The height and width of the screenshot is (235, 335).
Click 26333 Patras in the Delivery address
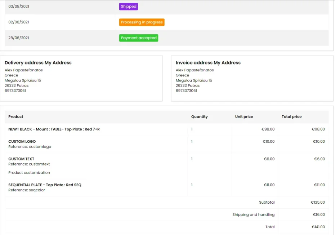click(x=17, y=85)
